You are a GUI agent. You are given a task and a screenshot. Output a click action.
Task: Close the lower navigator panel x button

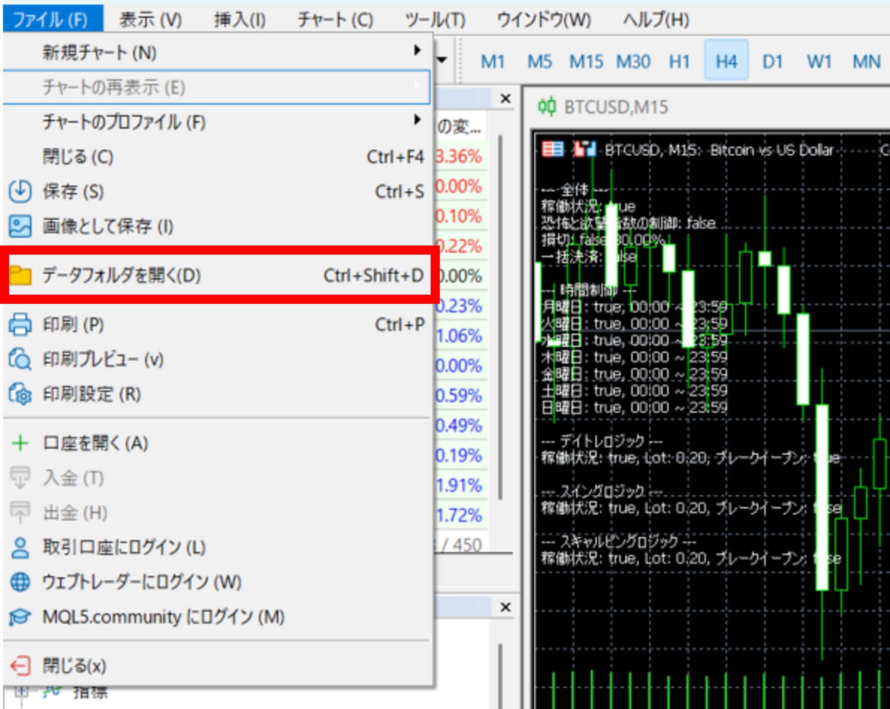[x=505, y=607]
